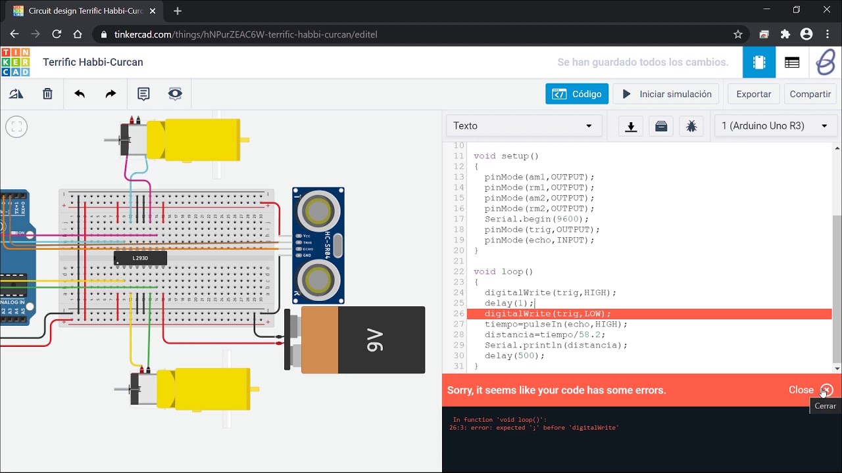Viewport: 842px width, 473px height.
Task: Click the line Serial.begin(9600);
Action: 537,219
